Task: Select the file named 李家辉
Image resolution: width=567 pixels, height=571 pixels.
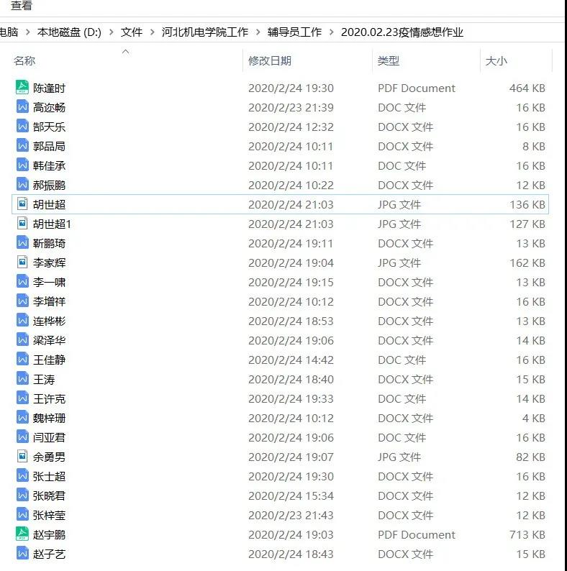Action: tap(49, 263)
